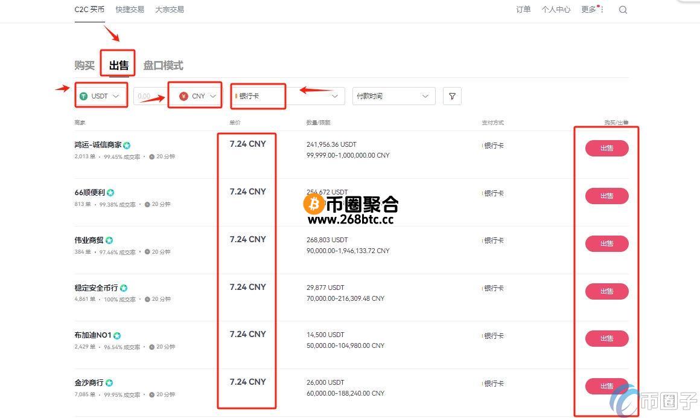
Task: Click 出售 button for 金沙商行
Action: click(x=606, y=386)
